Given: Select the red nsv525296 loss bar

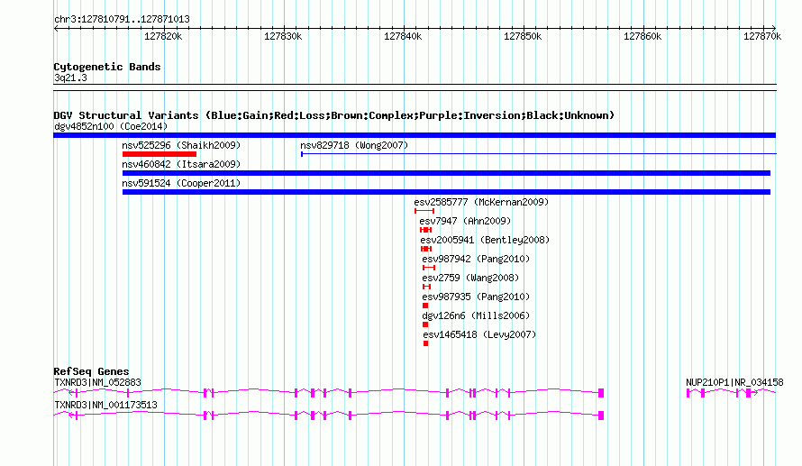Looking at the screenshot, I should [159, 154].
